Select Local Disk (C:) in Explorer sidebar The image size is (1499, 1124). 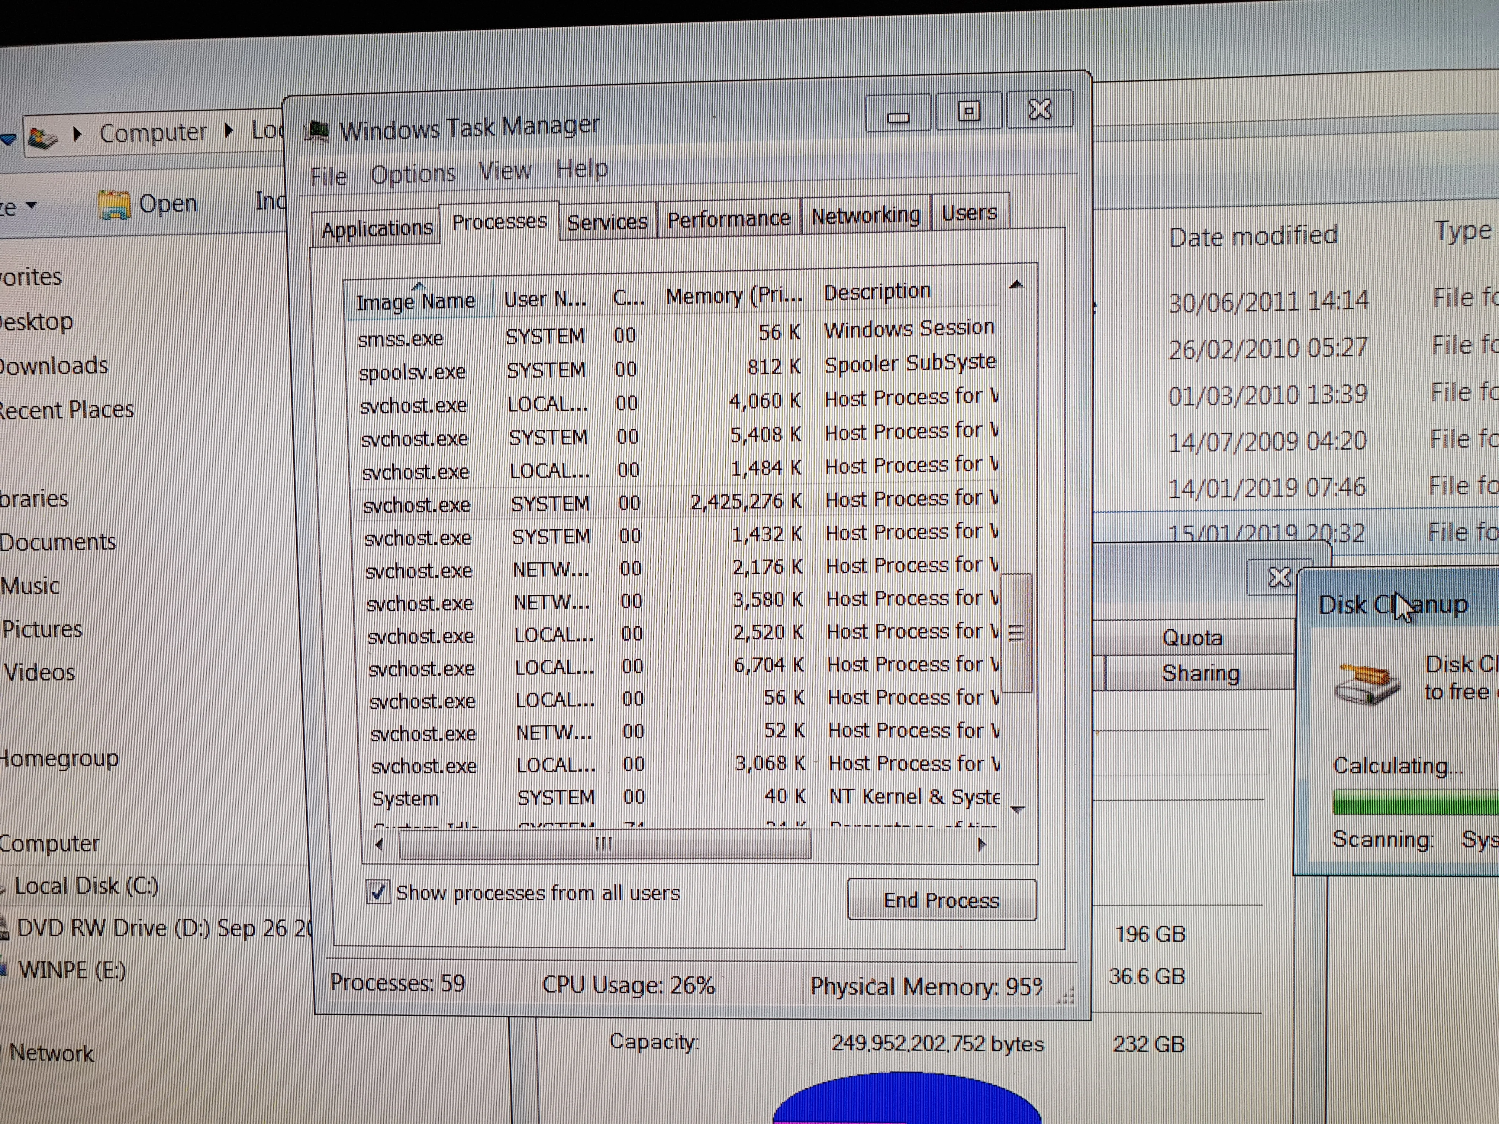[86, 885]
